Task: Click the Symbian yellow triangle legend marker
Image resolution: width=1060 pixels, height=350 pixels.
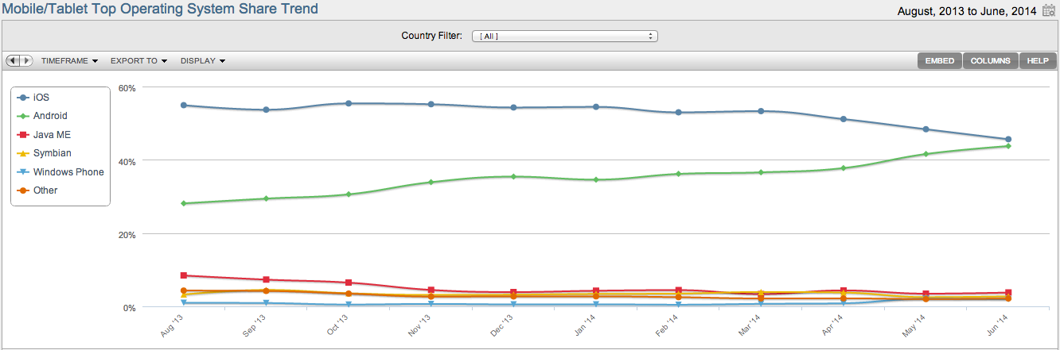Action: (x=22, y=153)
